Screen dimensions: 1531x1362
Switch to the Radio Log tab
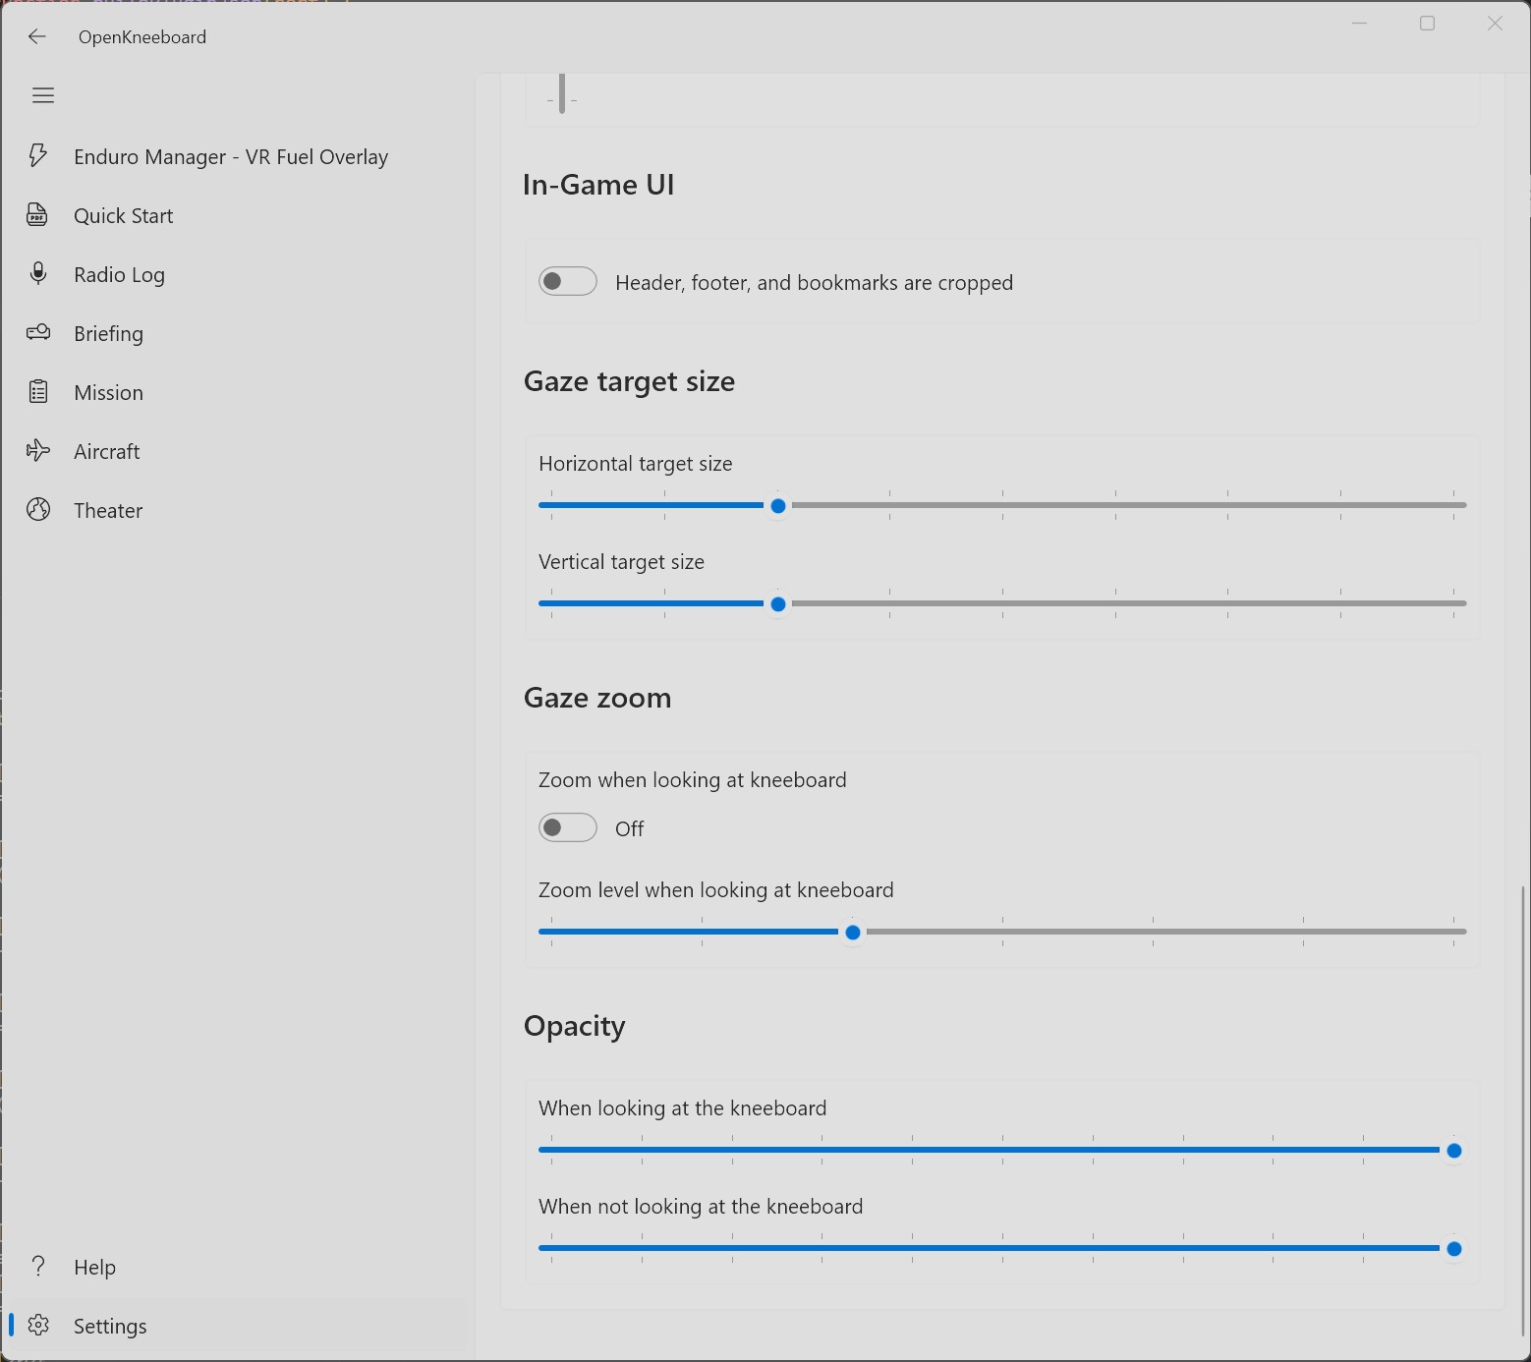tap(238, 274)
